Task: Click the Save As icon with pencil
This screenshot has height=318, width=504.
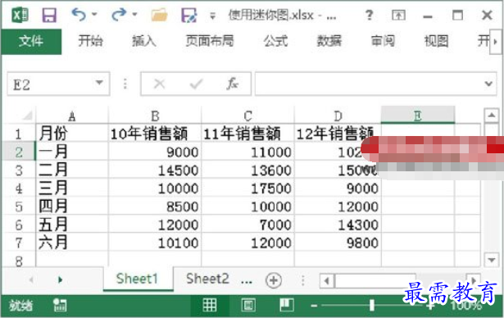Action: (x=188, y=15)
